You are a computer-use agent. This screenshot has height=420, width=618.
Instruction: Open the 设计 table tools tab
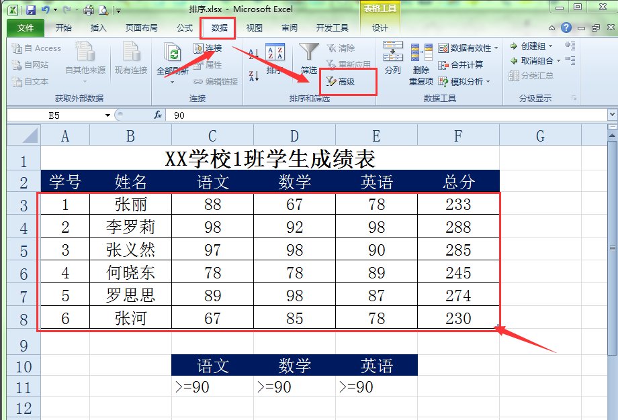pyautogui.click(x=380, y=28)
